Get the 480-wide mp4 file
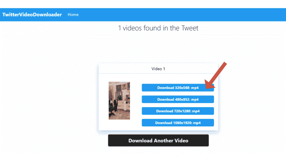The image size is (286, 161). pos(178,99)
